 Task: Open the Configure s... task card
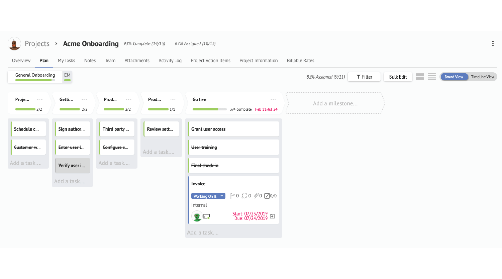pos(117,147)
